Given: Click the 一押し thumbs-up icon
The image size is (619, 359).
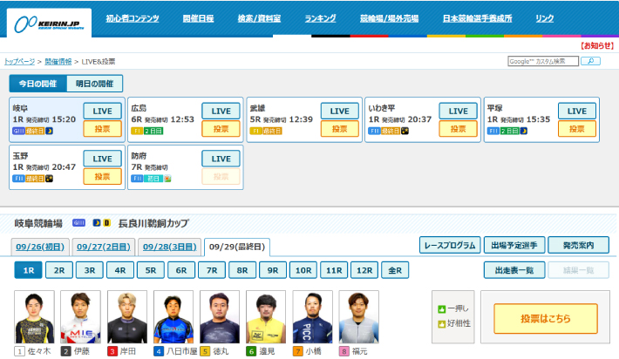Looking at the screenshot, I should [x=442, y=309].
